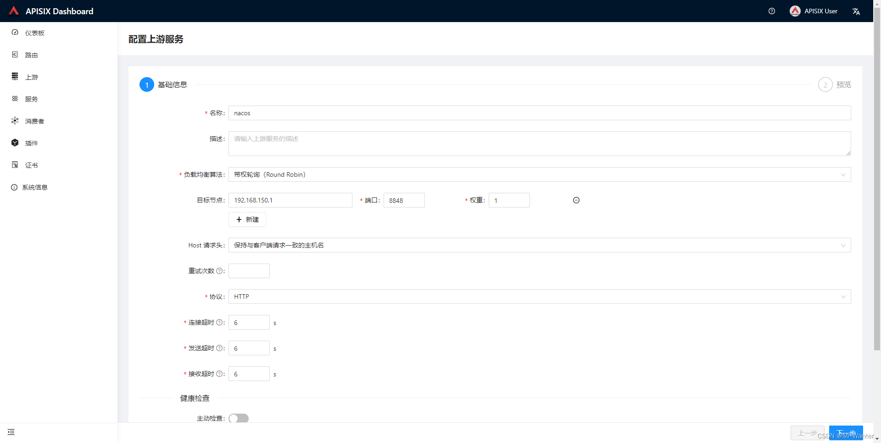Click the 权重 weight field
This screenshot has width=881, height=443.
pyautogui.click(x=509, y=200)
